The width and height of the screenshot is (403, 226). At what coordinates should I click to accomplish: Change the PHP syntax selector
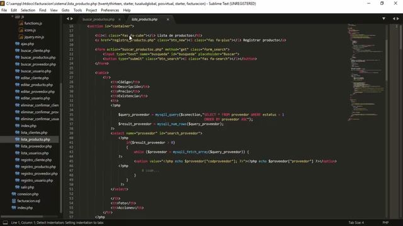click(385, 223)
